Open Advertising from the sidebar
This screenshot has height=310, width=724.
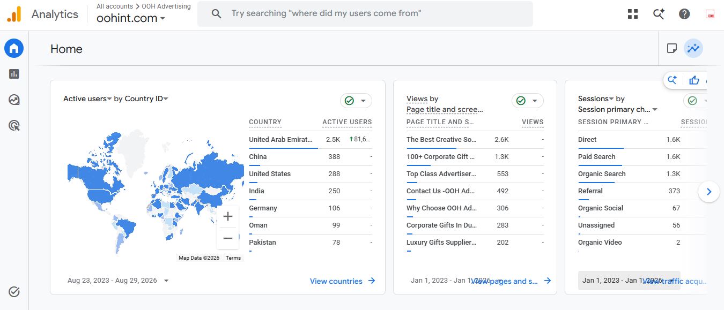pyautogui.click(x=14, y=125)
